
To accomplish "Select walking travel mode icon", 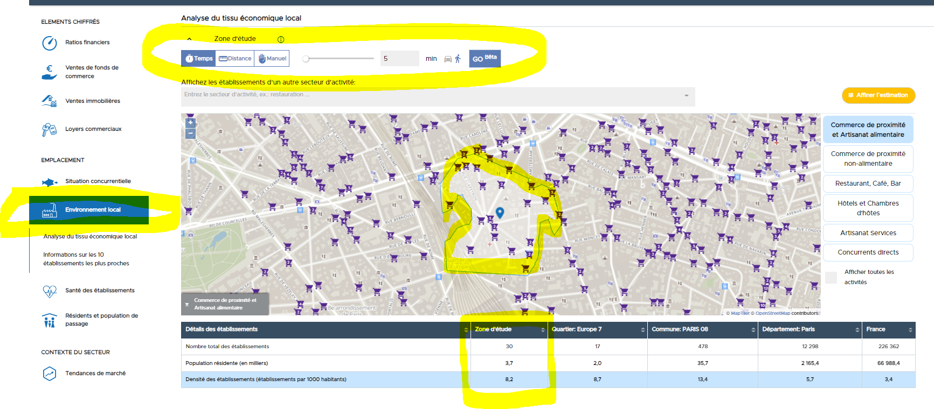I will tap(458, 59).
